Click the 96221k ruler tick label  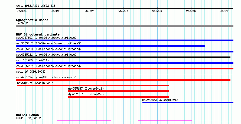pos(123,11)
